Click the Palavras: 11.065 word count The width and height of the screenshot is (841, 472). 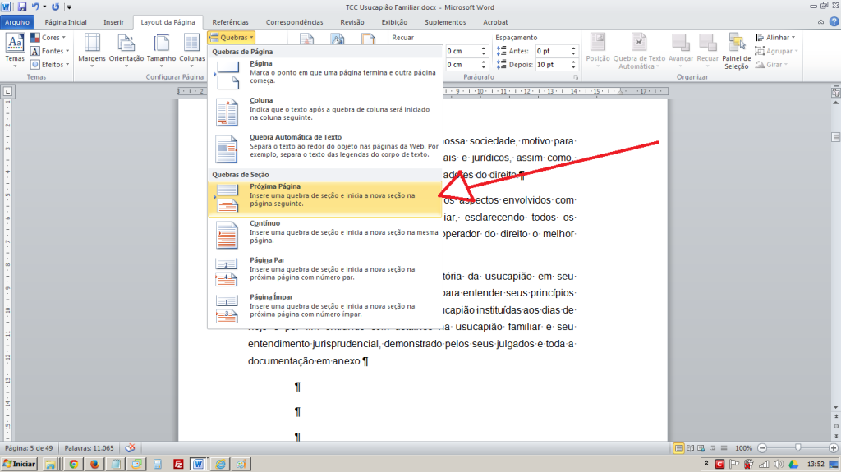coord(89,448)
